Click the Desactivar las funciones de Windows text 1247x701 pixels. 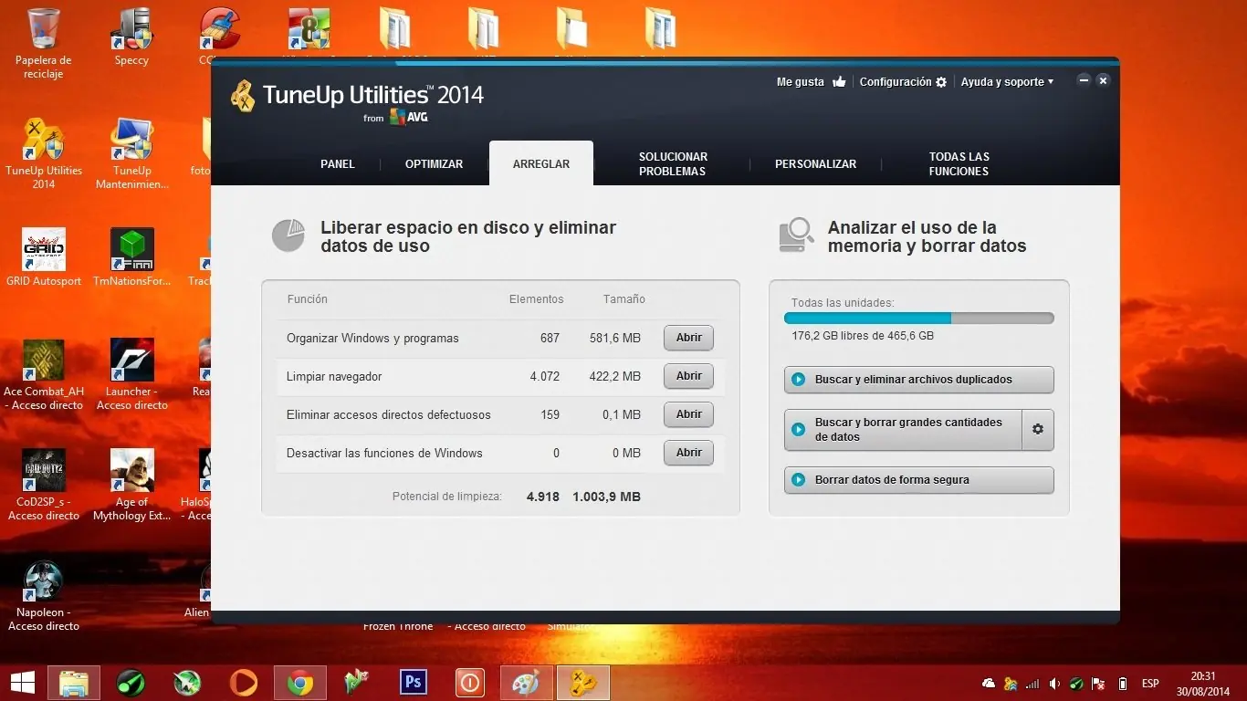point(384,454)
